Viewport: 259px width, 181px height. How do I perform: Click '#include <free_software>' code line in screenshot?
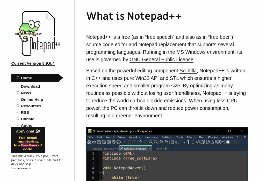[130, 158]
